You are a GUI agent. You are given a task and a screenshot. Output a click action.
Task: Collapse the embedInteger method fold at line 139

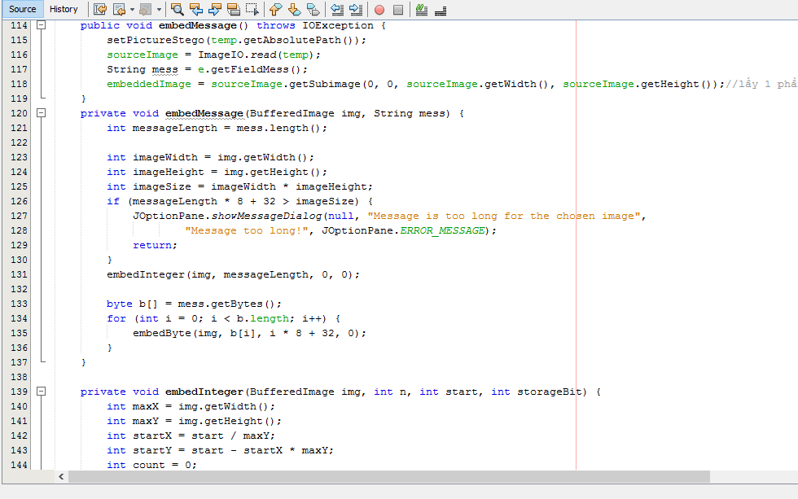[41, 392]
